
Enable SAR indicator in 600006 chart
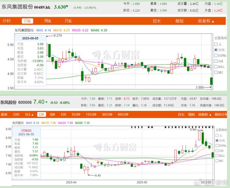pos(217,151)
